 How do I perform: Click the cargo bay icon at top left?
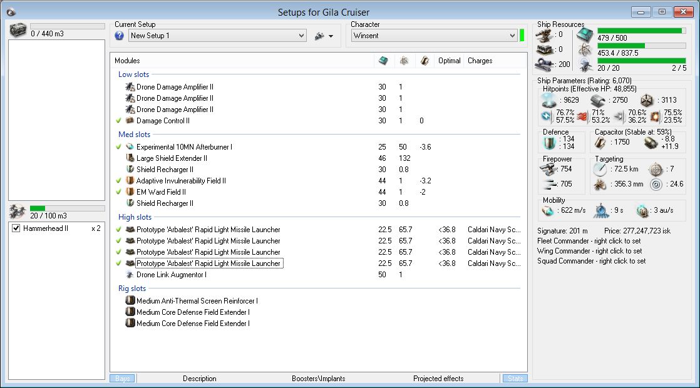pos(18,29)
